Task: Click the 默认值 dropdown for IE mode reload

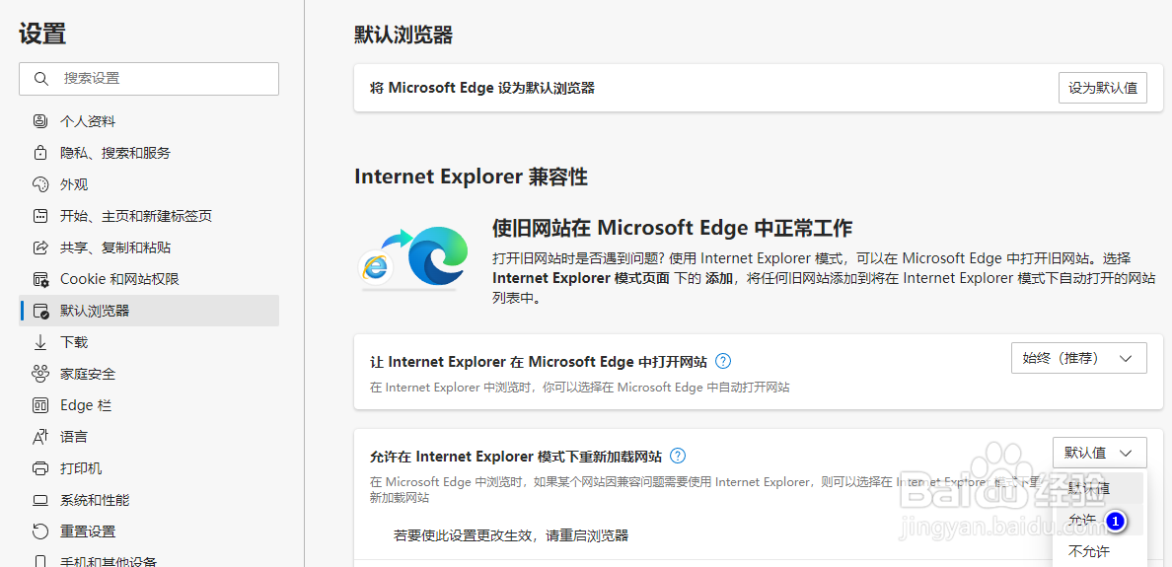Action: pos(1099,452)
